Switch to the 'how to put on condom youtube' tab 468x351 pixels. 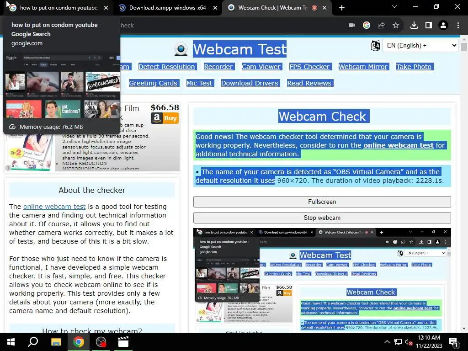58,8
